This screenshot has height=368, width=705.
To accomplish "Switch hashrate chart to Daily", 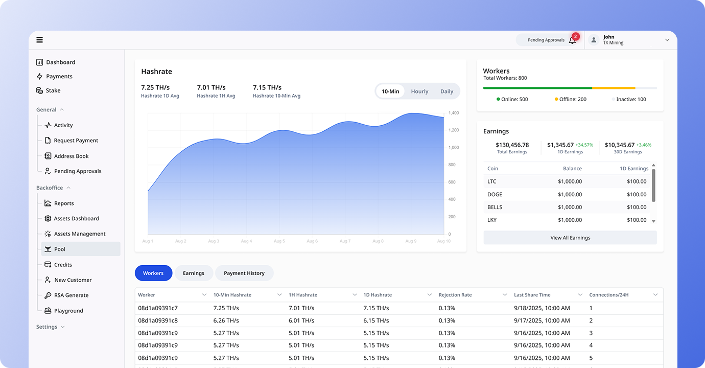I will tap(447, 91).
